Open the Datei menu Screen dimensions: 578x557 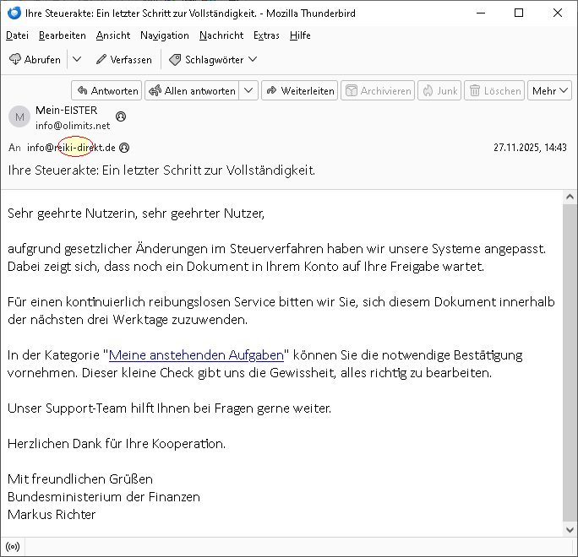click(x=17, y=35)
